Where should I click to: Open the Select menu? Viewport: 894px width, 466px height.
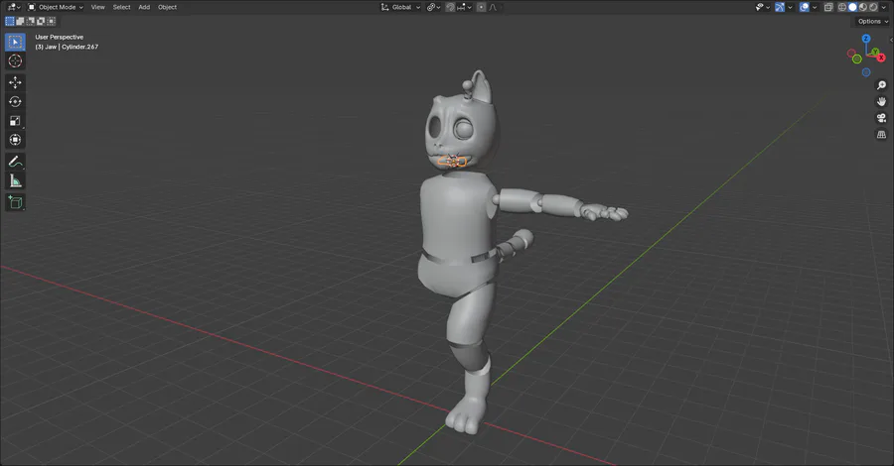pos(121,7)
